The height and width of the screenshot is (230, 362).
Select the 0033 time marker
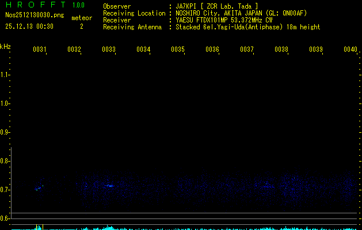pyautogui.click(x=109, y=49)
